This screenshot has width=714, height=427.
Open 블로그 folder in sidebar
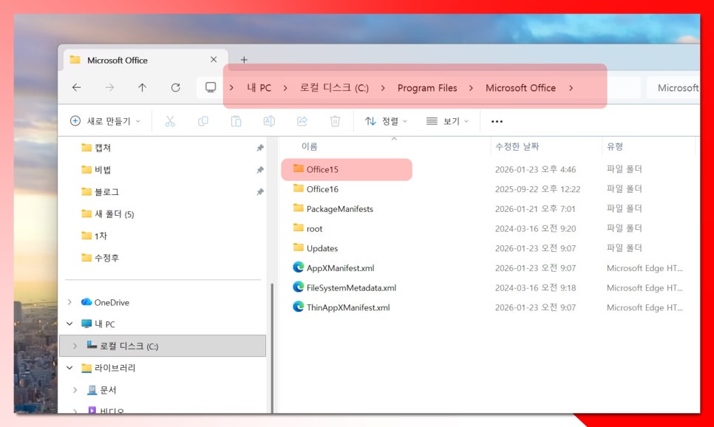coord(101,191)
